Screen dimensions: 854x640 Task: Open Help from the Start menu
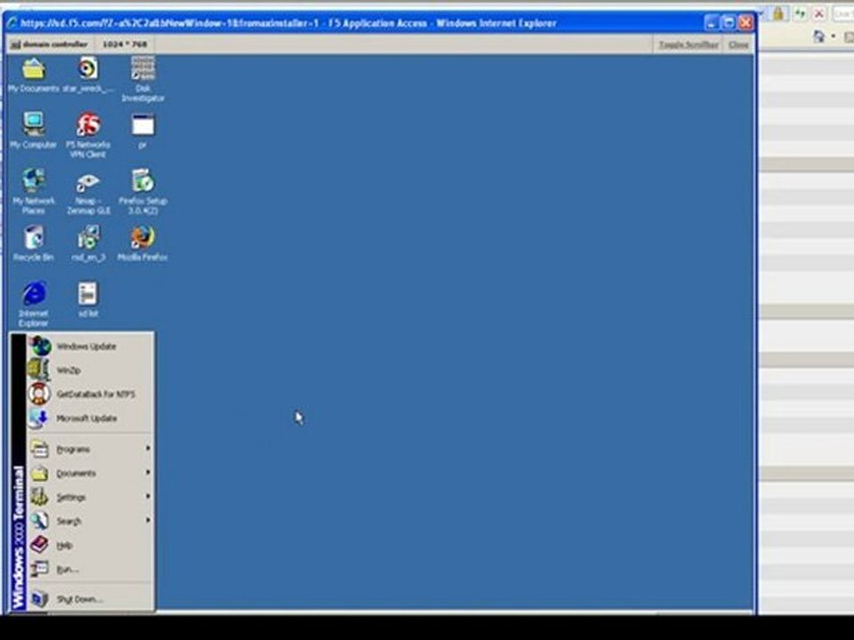(90, 545)
